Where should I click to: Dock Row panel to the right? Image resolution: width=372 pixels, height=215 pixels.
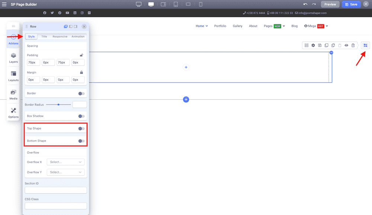coord(76,26)
